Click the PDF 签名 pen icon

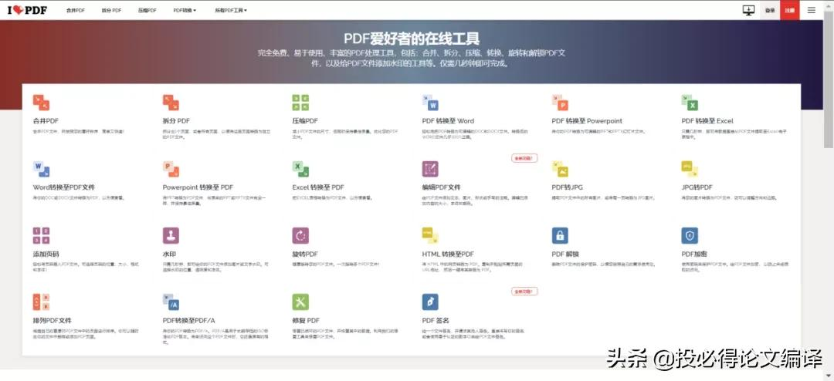430,302
